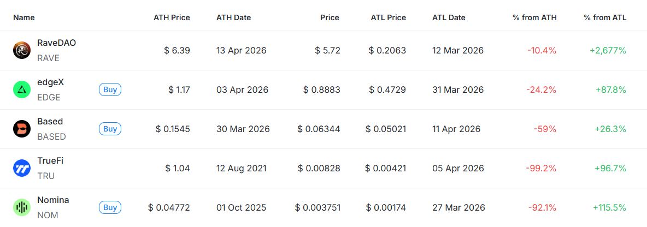Sort by the ATH Price column header
Viewport: 647px width, 227px height.
tap(172, 17)
